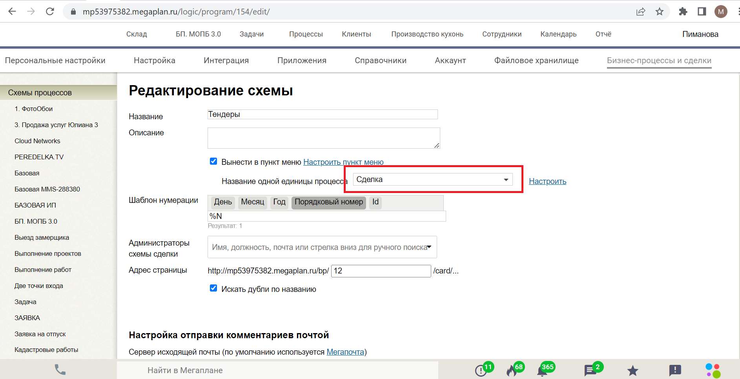The width and height of the screenshot is (740, 379).
Task: Click the browser forward arrow
Action: (x=31, y=11)
